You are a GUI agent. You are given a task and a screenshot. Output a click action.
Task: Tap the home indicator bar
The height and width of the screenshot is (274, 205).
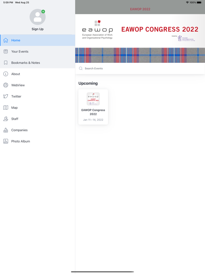[102, 272]
